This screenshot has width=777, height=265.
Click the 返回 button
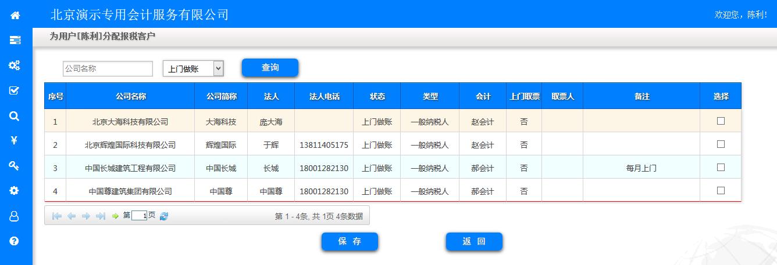point(474,242)
